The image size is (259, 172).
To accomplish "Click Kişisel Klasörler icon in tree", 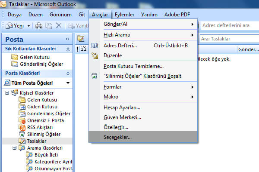I will coord(15,93).
